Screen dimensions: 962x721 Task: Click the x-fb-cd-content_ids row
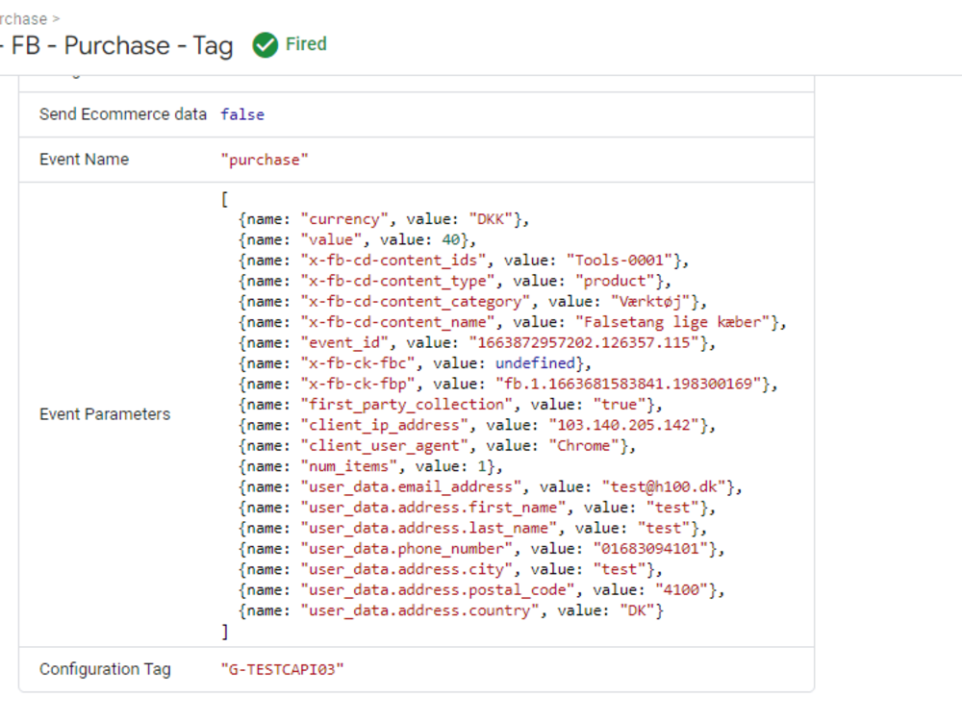coord(464,261)
